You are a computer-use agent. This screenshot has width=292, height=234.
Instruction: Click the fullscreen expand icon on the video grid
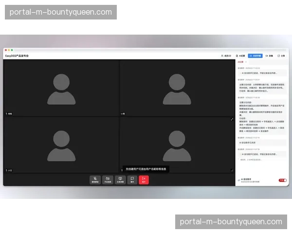click(232, 119)
